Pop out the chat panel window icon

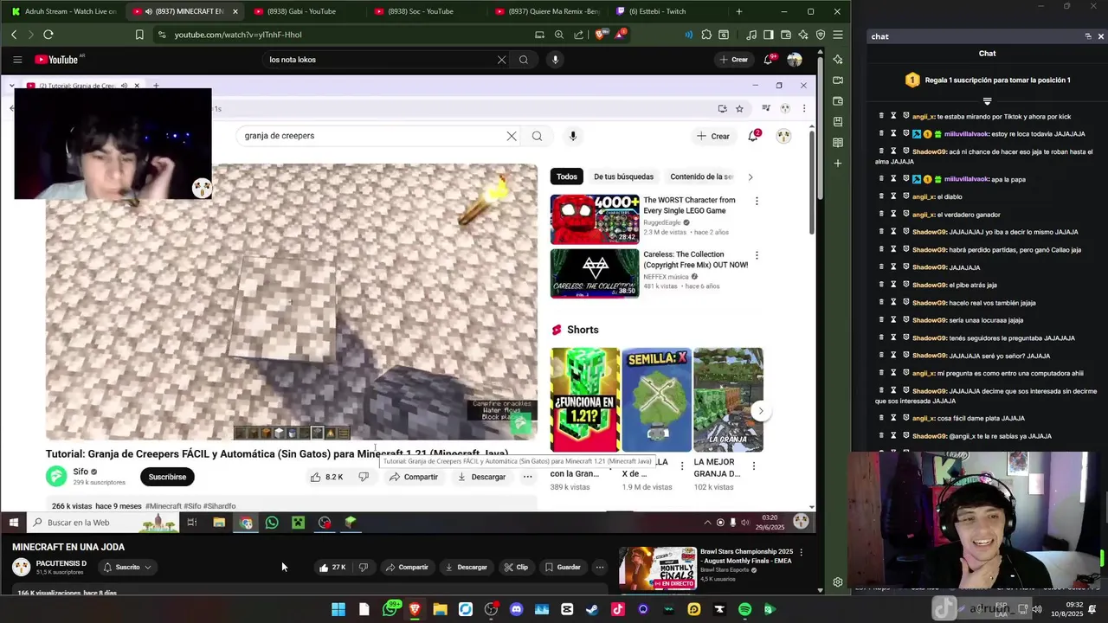pyautogui.click(x=1088, y=36)
